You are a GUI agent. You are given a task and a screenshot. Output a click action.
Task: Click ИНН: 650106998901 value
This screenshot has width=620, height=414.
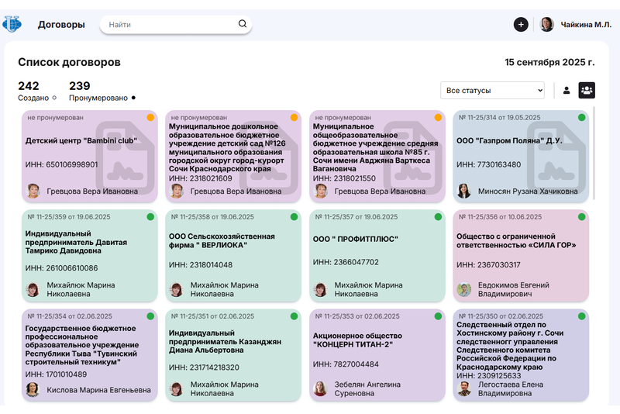(61, 164)
